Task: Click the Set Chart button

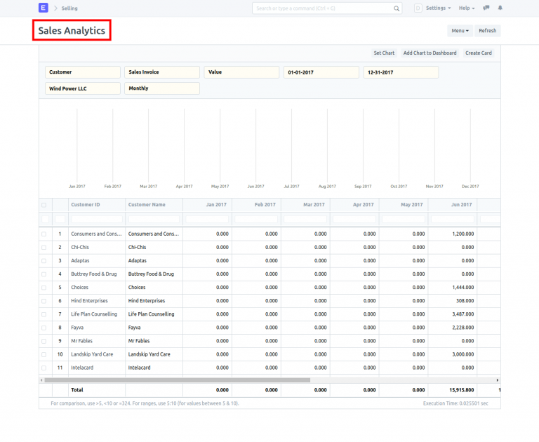Action: (x=384, y=53)
